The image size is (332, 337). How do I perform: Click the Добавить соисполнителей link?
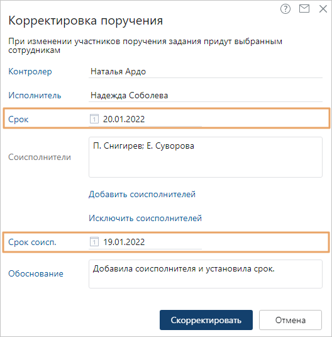[142, 194]
